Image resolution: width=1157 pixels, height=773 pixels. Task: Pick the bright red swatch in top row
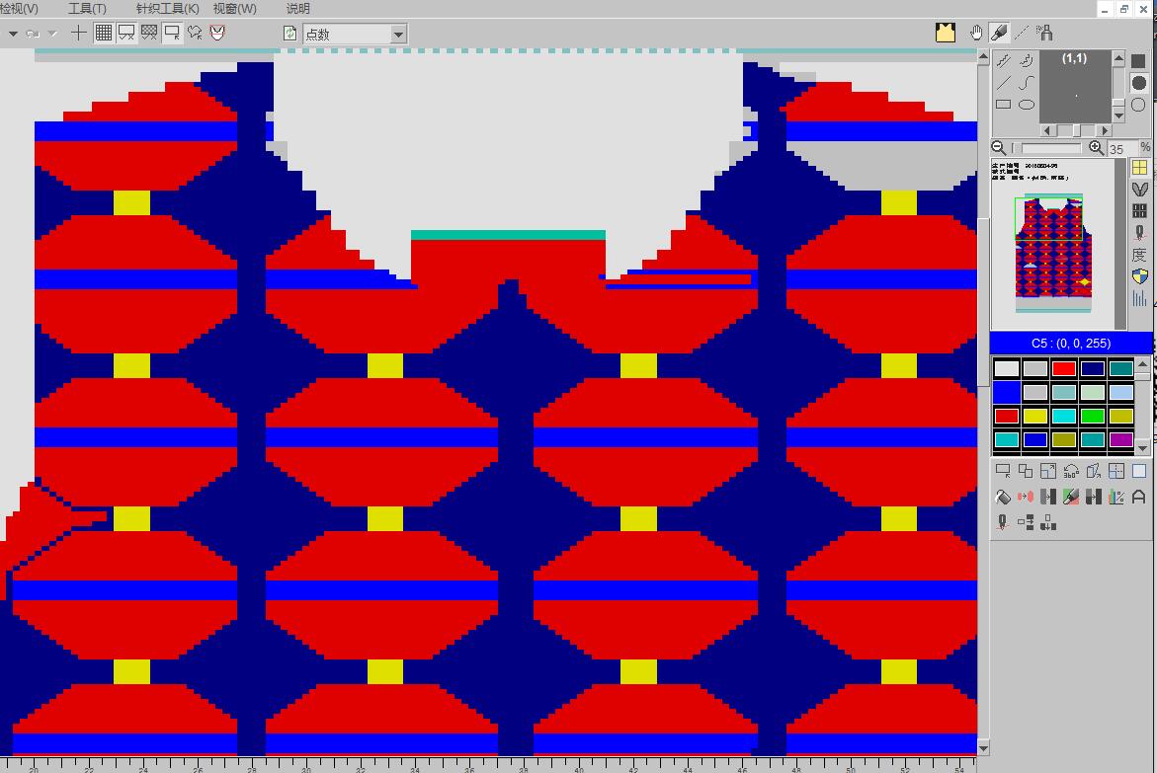(1064, 368)
